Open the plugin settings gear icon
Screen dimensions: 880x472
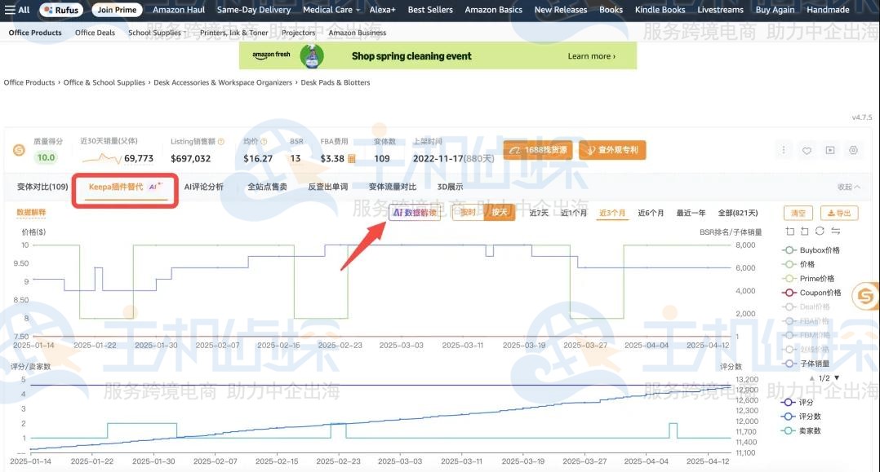click(854, 150)
